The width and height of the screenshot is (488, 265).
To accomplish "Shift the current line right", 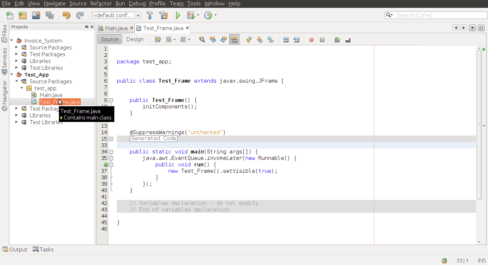I will pos(297,39).
